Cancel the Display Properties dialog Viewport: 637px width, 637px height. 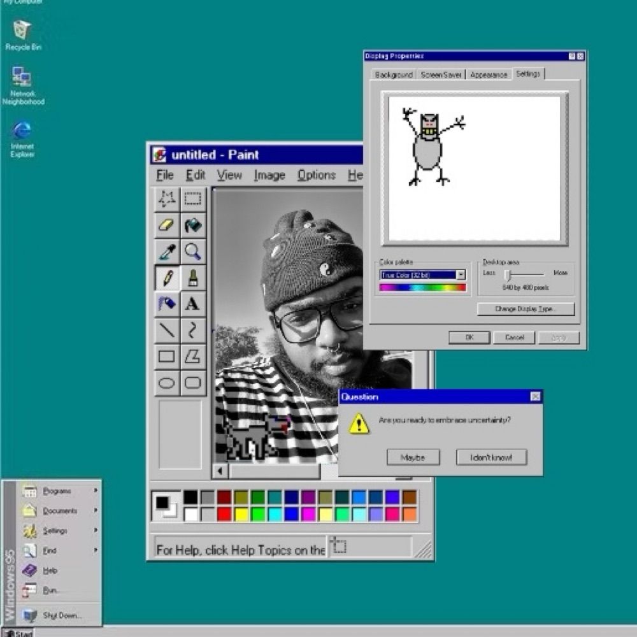tap(514, 338)
